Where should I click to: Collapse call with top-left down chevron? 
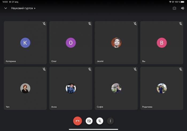6,8
